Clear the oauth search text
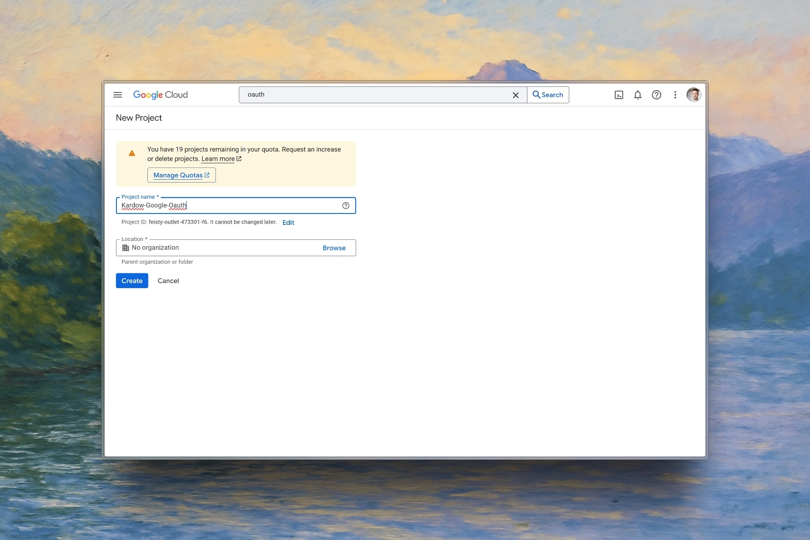 [516, 95]
